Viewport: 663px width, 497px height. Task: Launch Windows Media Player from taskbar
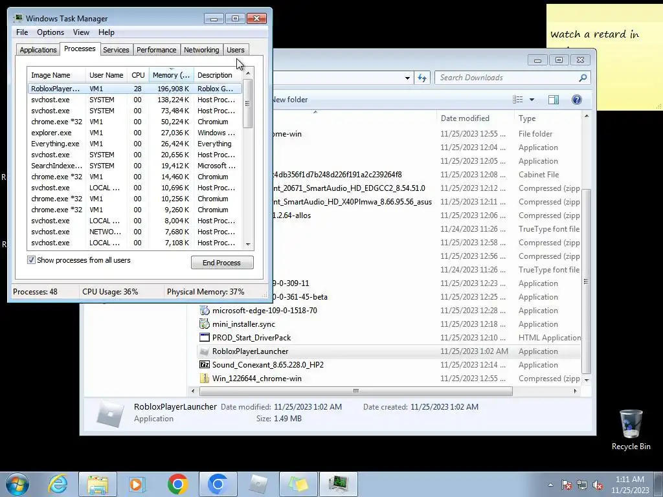click(x=137, y=484)
